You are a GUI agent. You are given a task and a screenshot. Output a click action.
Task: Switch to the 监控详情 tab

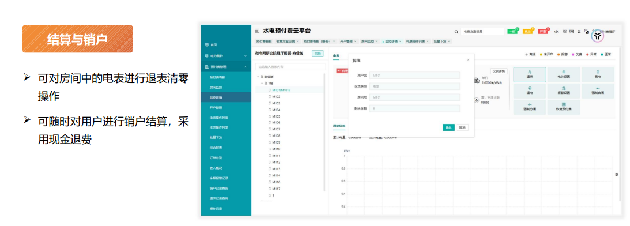pyautogui.click(x=391, y=42)
